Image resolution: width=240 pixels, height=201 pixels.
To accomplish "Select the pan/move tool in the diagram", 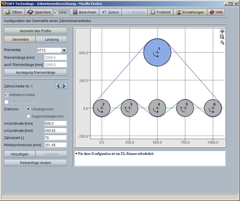I will pos(222,31).
